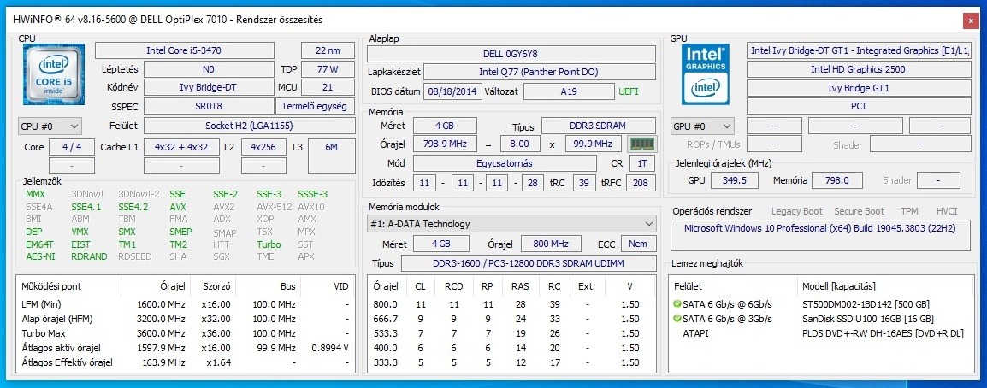Select the ST500DM002-1BD142 [500 GB] drive row

pos(821,303)
